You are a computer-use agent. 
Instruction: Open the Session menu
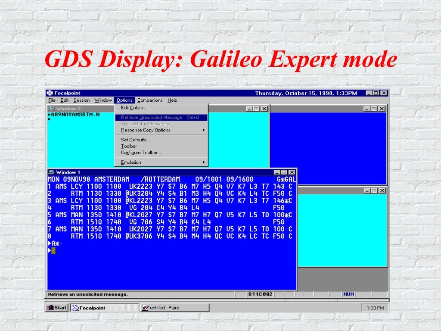click(x=81, y=100)
